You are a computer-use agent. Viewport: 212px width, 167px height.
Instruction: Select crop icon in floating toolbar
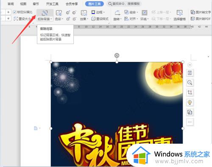190,92
